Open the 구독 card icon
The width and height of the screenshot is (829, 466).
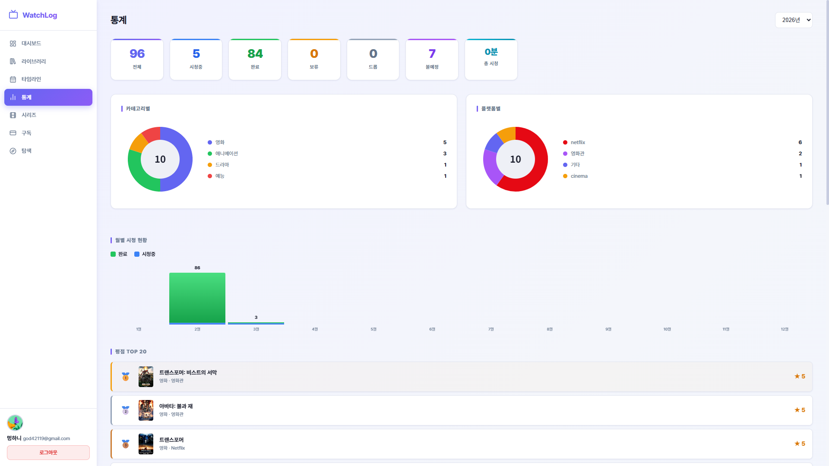click(x=13, y=133)
